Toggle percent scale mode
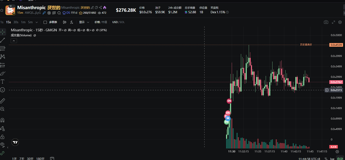 (x=326, y=159)
